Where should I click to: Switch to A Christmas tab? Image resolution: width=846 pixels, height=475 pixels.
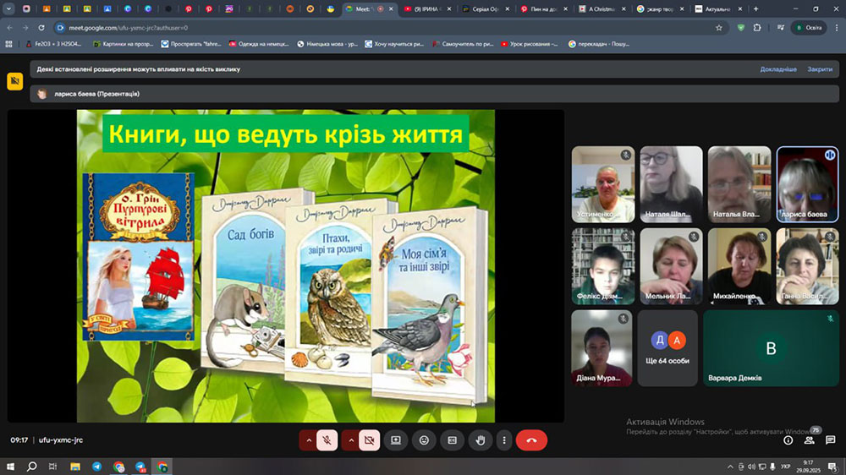pos(602,9)
